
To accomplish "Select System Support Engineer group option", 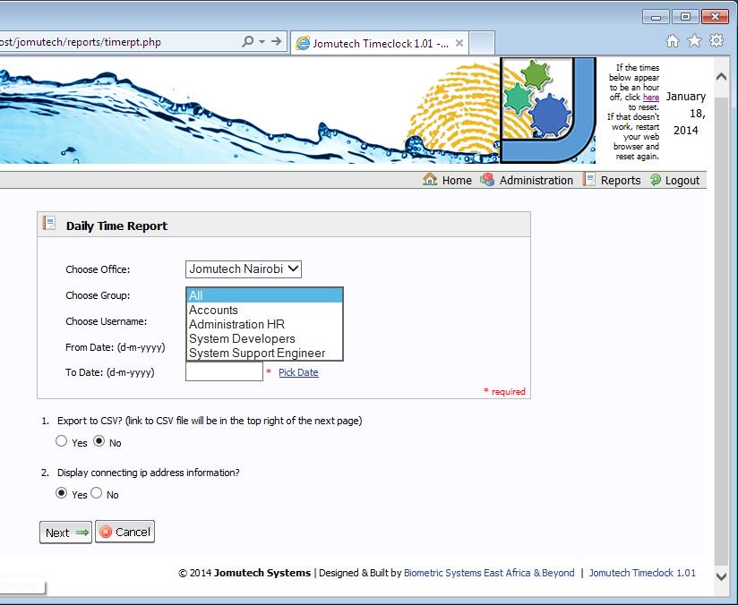I will coord(264,353).
